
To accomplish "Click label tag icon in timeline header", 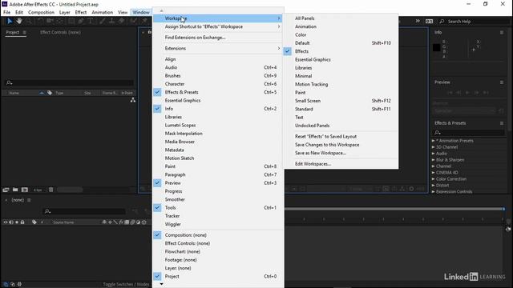I will pyautogui.click(x=34, y=222).
